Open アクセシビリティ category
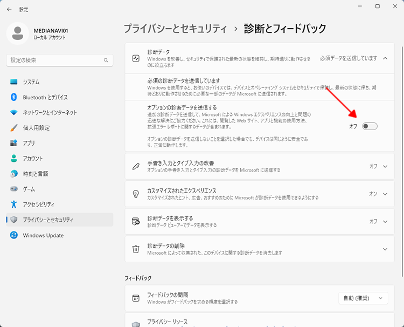This screenshot has width=404, height=327. tap(59, 204)
